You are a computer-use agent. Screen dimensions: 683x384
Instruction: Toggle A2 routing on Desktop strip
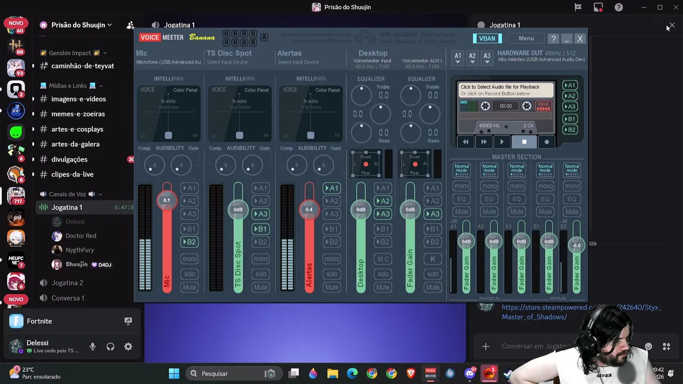point(383,201)
